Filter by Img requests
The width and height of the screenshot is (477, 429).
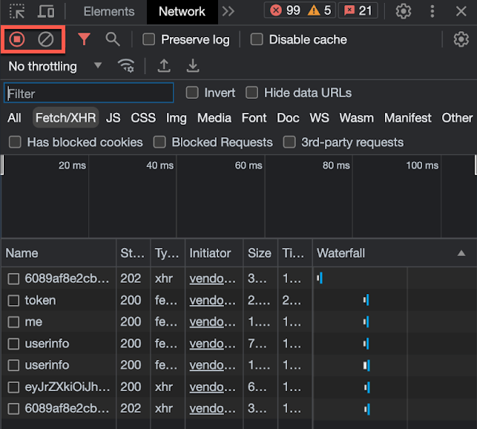coord(176,118)
